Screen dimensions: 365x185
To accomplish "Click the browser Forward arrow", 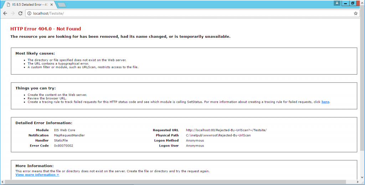I will coord(13,13).
